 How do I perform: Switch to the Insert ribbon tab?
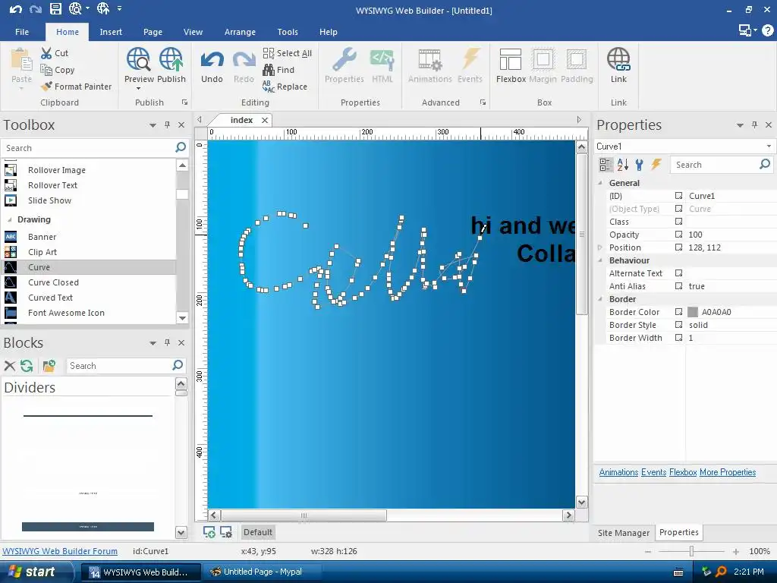pyautogui.click(x=111, y=32)
